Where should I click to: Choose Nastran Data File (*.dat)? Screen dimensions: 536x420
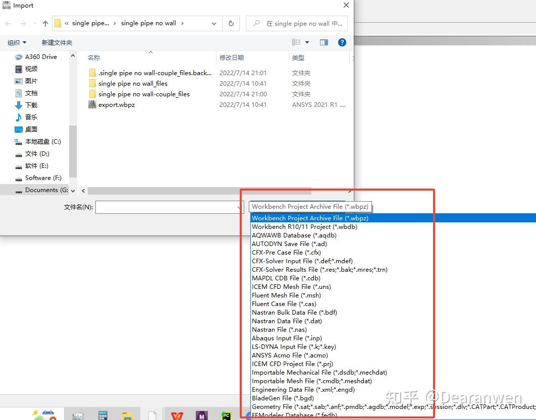coord(287,321)
